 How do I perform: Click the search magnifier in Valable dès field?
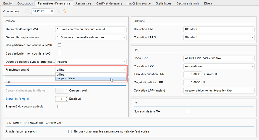coord(52,11)
